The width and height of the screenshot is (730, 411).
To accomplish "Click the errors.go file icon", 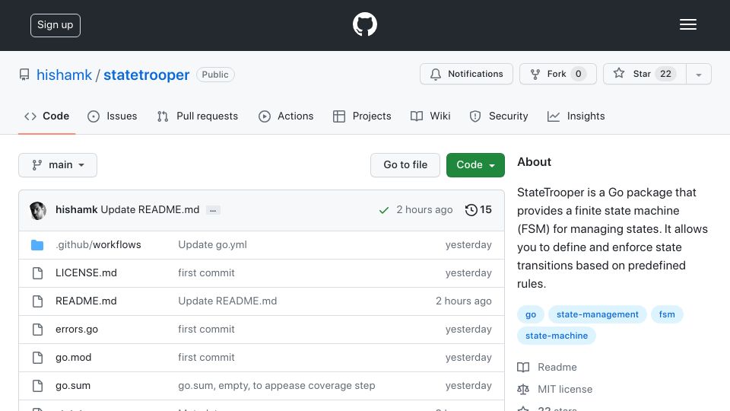I will click(x=37, y=330).
